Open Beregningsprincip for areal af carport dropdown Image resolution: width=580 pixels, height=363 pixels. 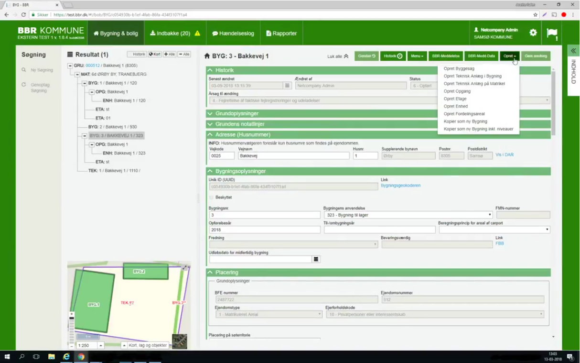(494, 230)
